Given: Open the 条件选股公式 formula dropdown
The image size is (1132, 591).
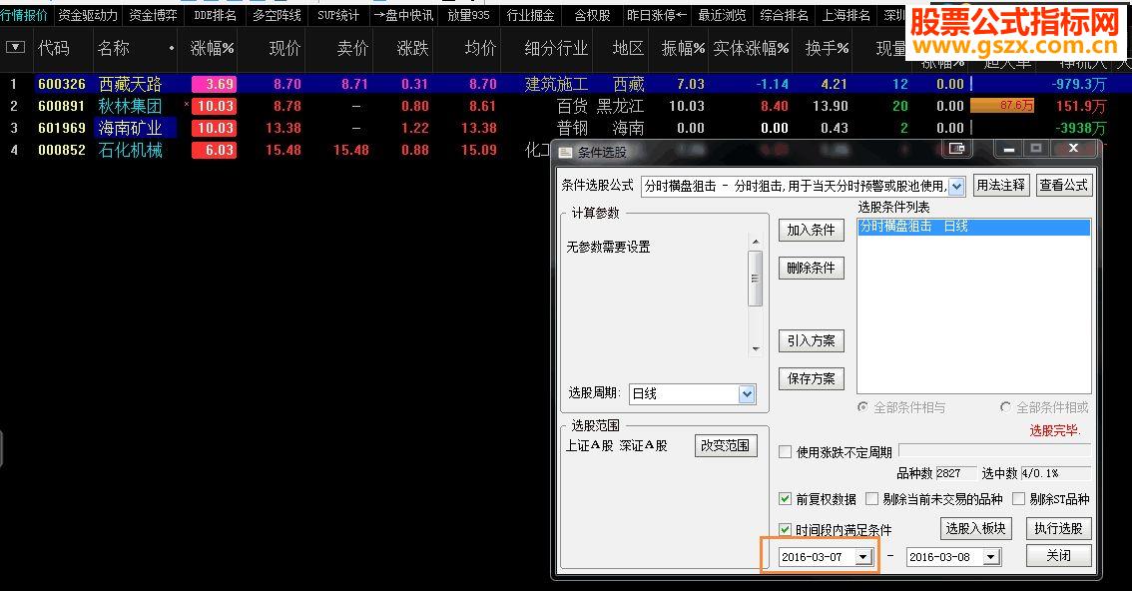Looking at the screenshot, I should (x=956, y=186).
